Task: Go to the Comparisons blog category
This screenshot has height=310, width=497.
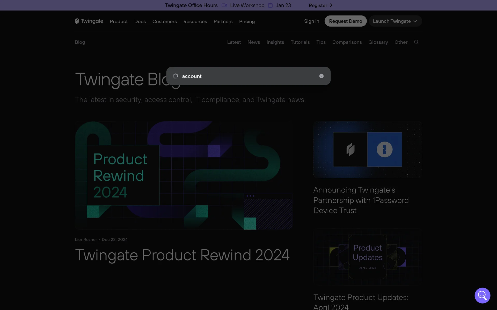Action: tap(347, 42)
